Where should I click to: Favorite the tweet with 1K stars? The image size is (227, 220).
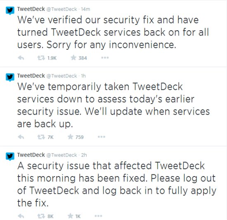tap(70, 216)
